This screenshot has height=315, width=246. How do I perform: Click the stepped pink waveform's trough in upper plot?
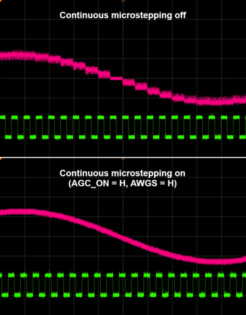point(213,102)
